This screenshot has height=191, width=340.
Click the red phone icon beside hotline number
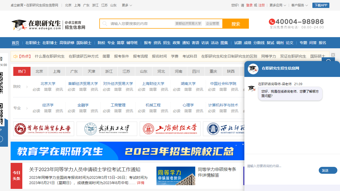[x=272, y=22]
